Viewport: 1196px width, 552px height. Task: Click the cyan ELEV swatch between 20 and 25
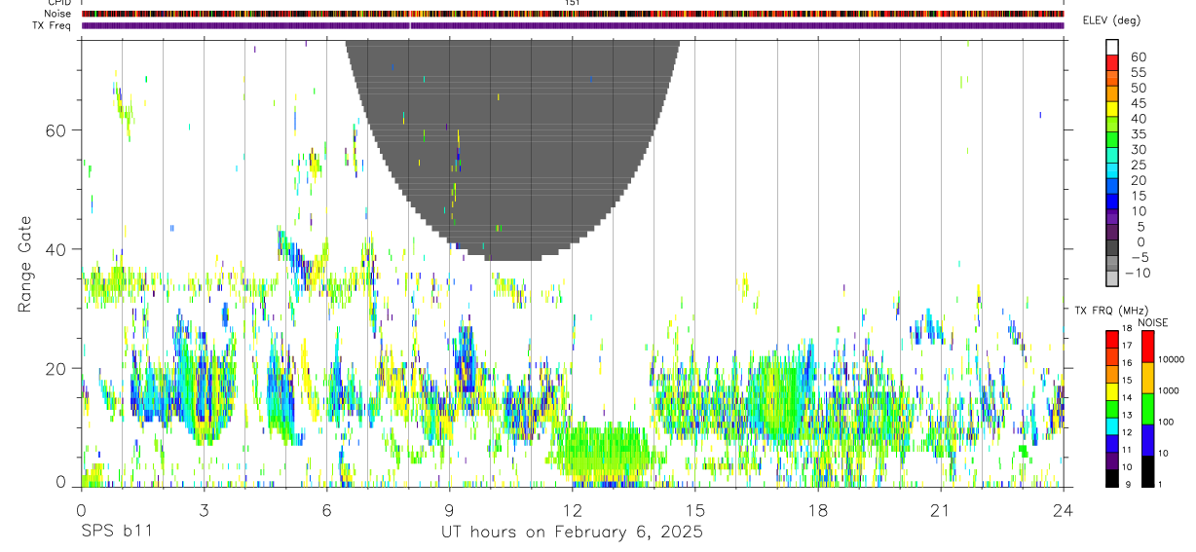(x=1112, y=171)
